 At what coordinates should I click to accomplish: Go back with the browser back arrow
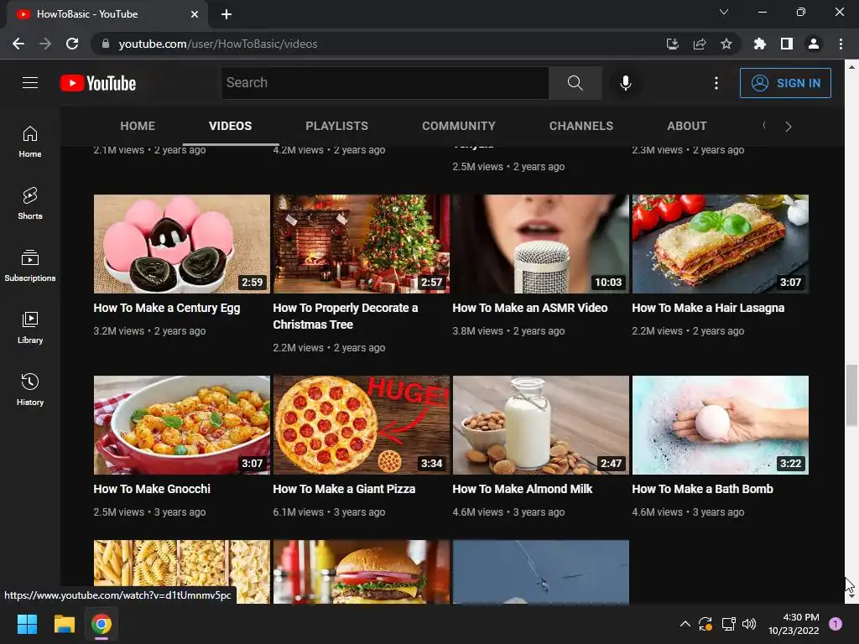[18, 44]
